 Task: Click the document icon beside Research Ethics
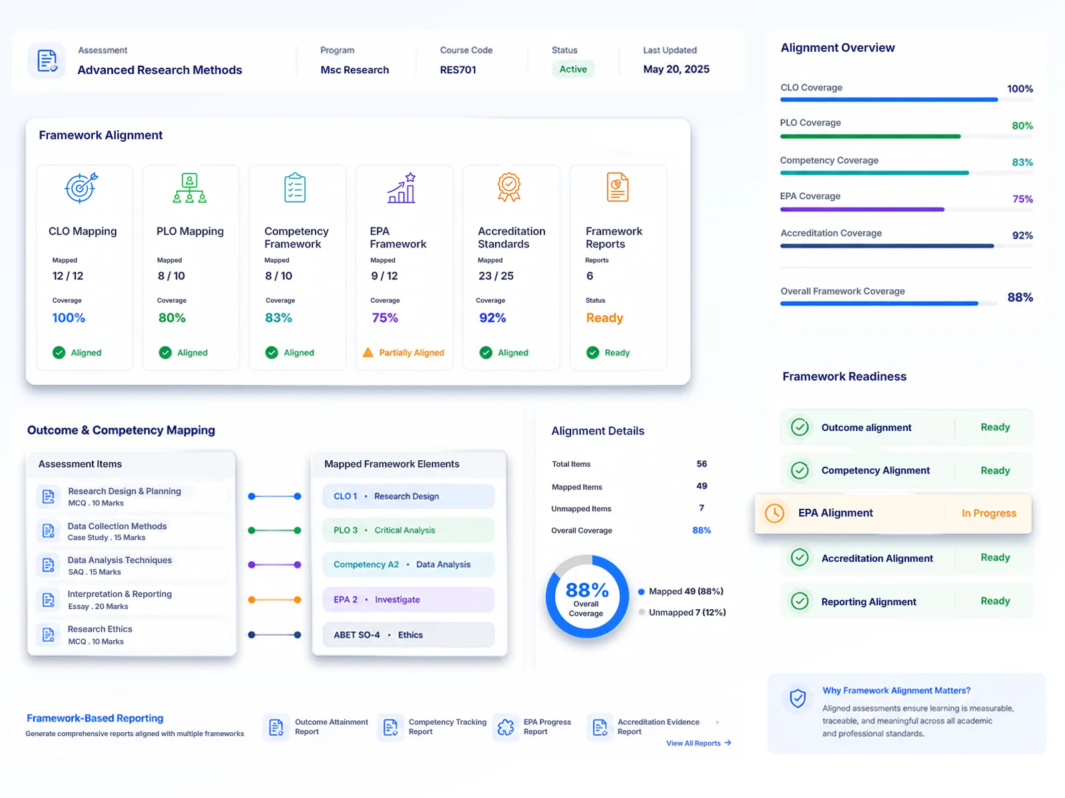pos(49,635)
